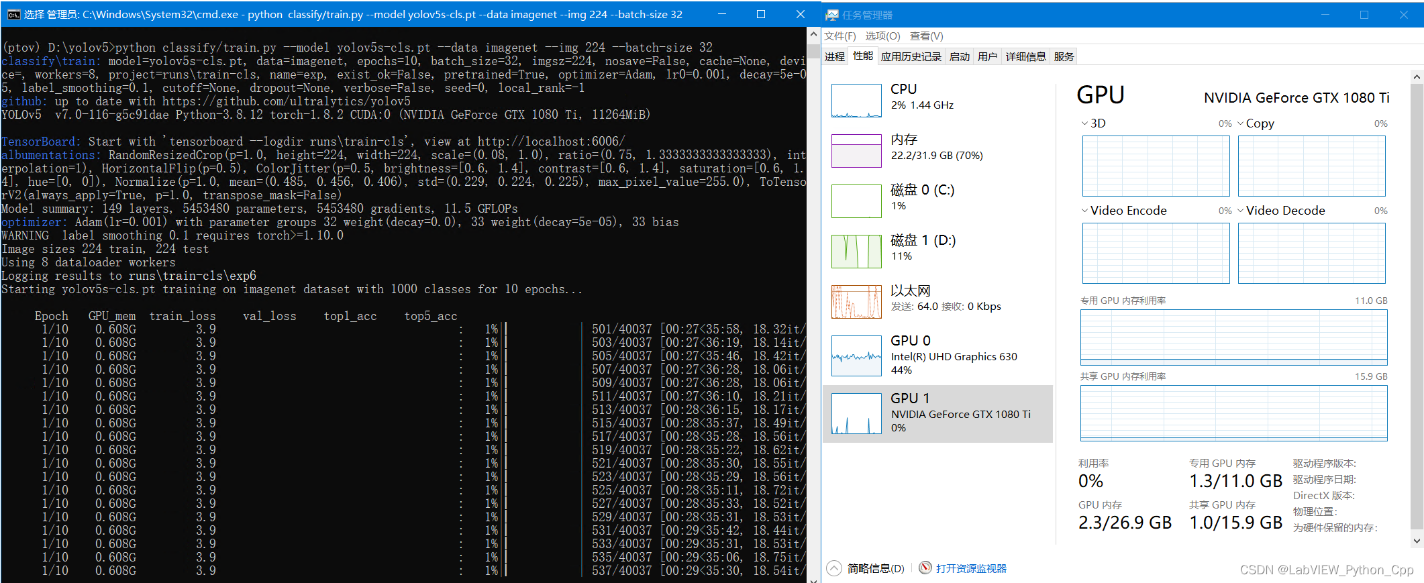Click the 专用 GPU 内存利用率 graph
The height and width of the screenshot is (583, 1424).
[1233, 337]
